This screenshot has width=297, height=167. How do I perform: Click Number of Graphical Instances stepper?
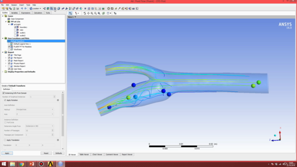pyautogui.click(x=54, y=97)
